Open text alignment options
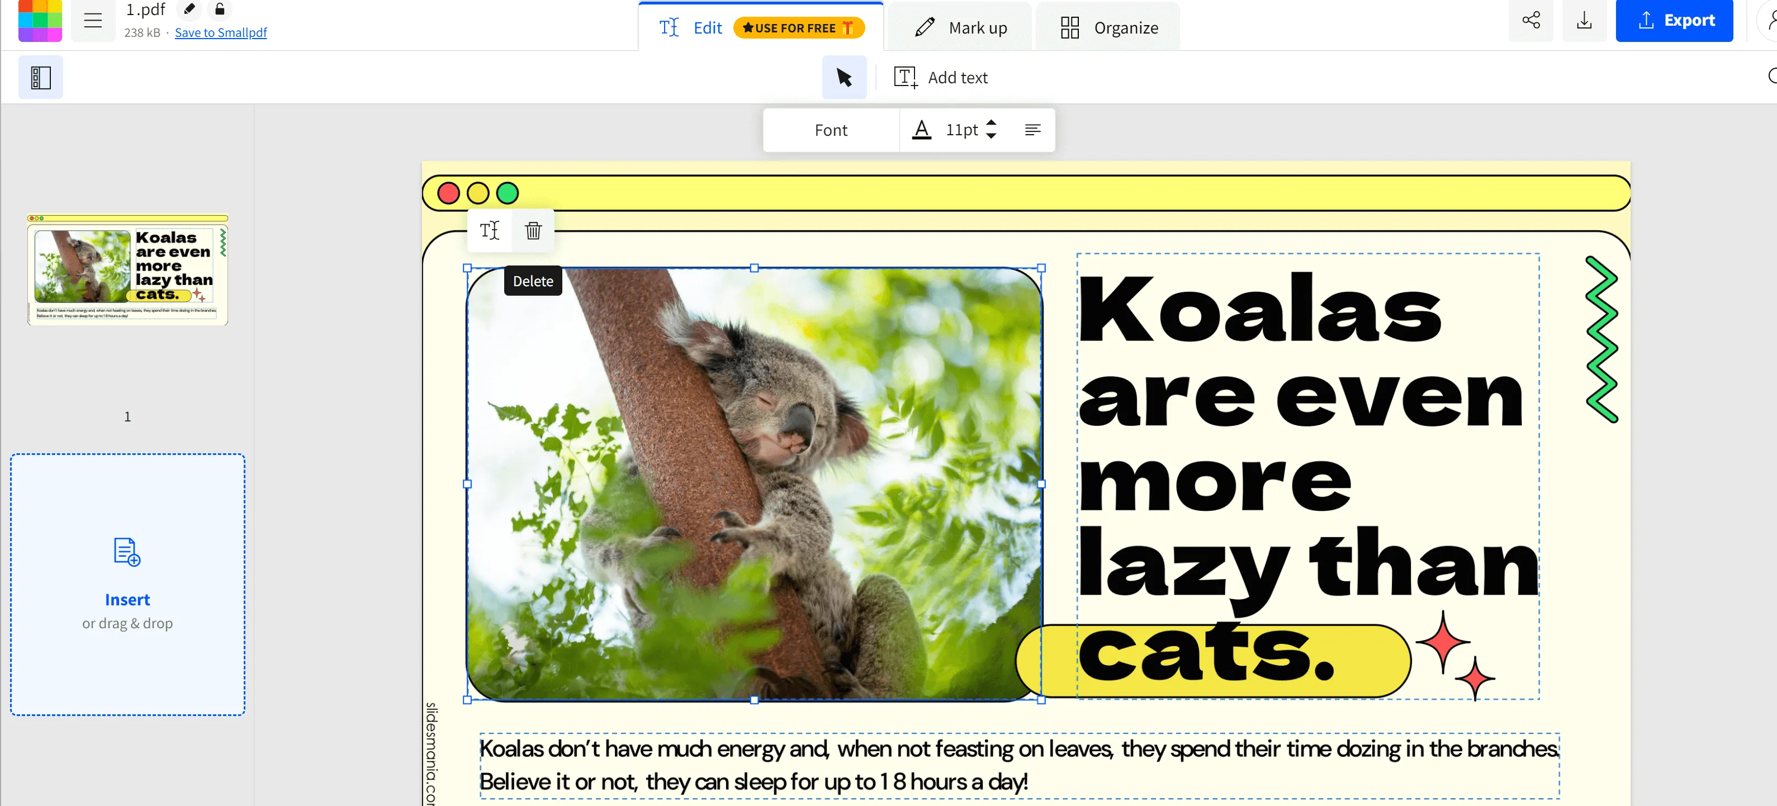 pyautogui.click(x=1032, y=130)
